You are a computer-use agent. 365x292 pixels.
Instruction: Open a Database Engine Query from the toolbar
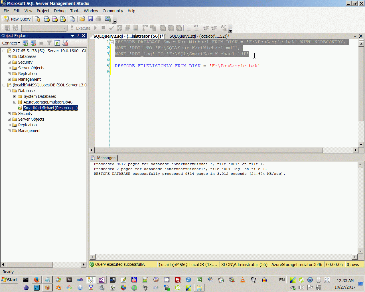point(37,19)
